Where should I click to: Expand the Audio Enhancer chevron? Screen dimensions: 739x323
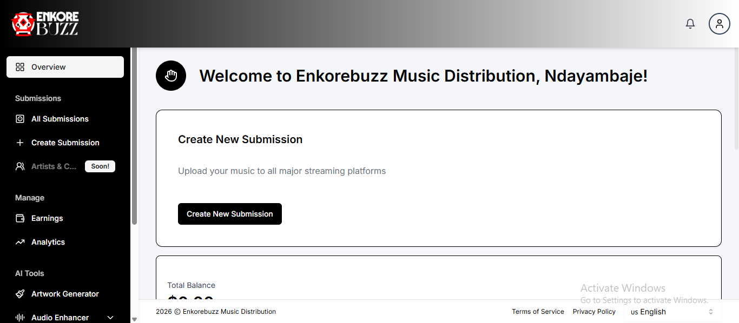(x=110, y=318)
